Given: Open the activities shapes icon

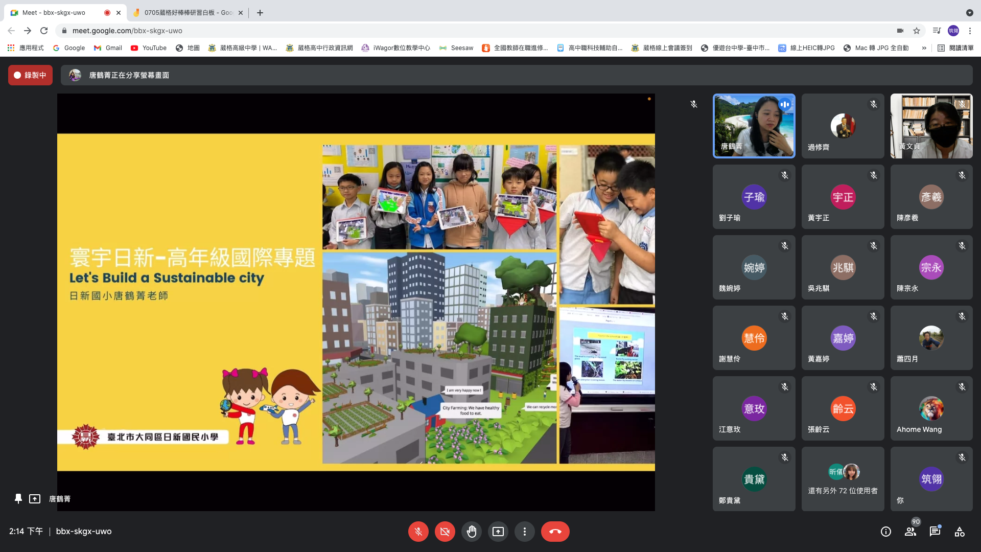Looking at the screenshot, I should point(960,532).
